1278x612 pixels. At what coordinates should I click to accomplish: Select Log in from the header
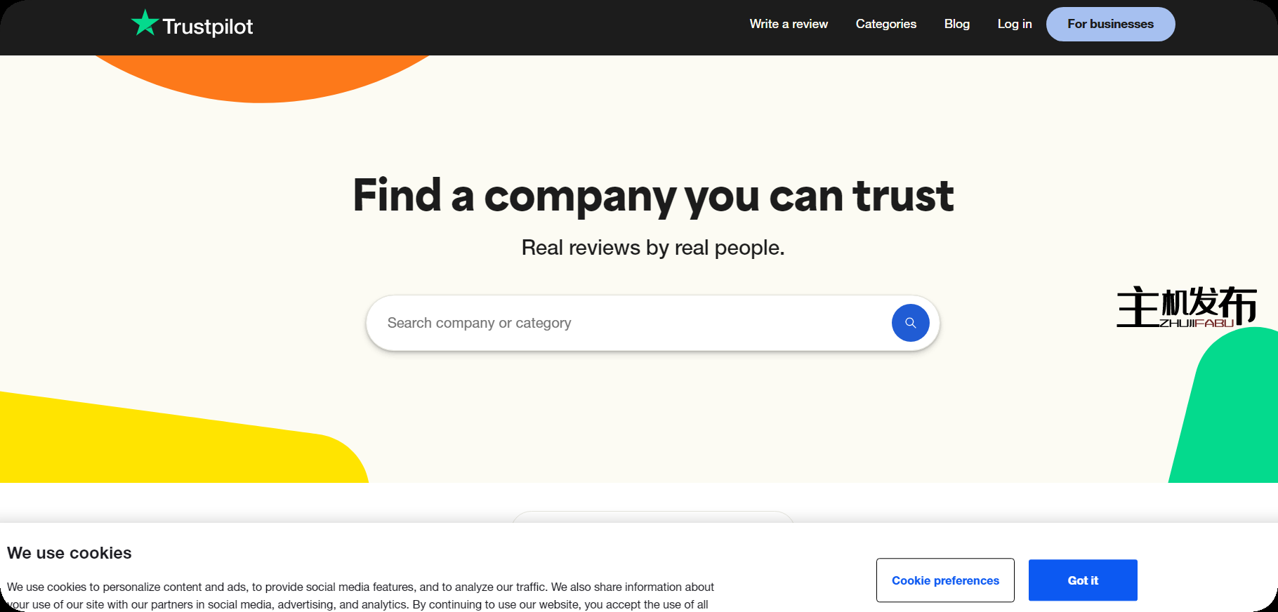1014,24
